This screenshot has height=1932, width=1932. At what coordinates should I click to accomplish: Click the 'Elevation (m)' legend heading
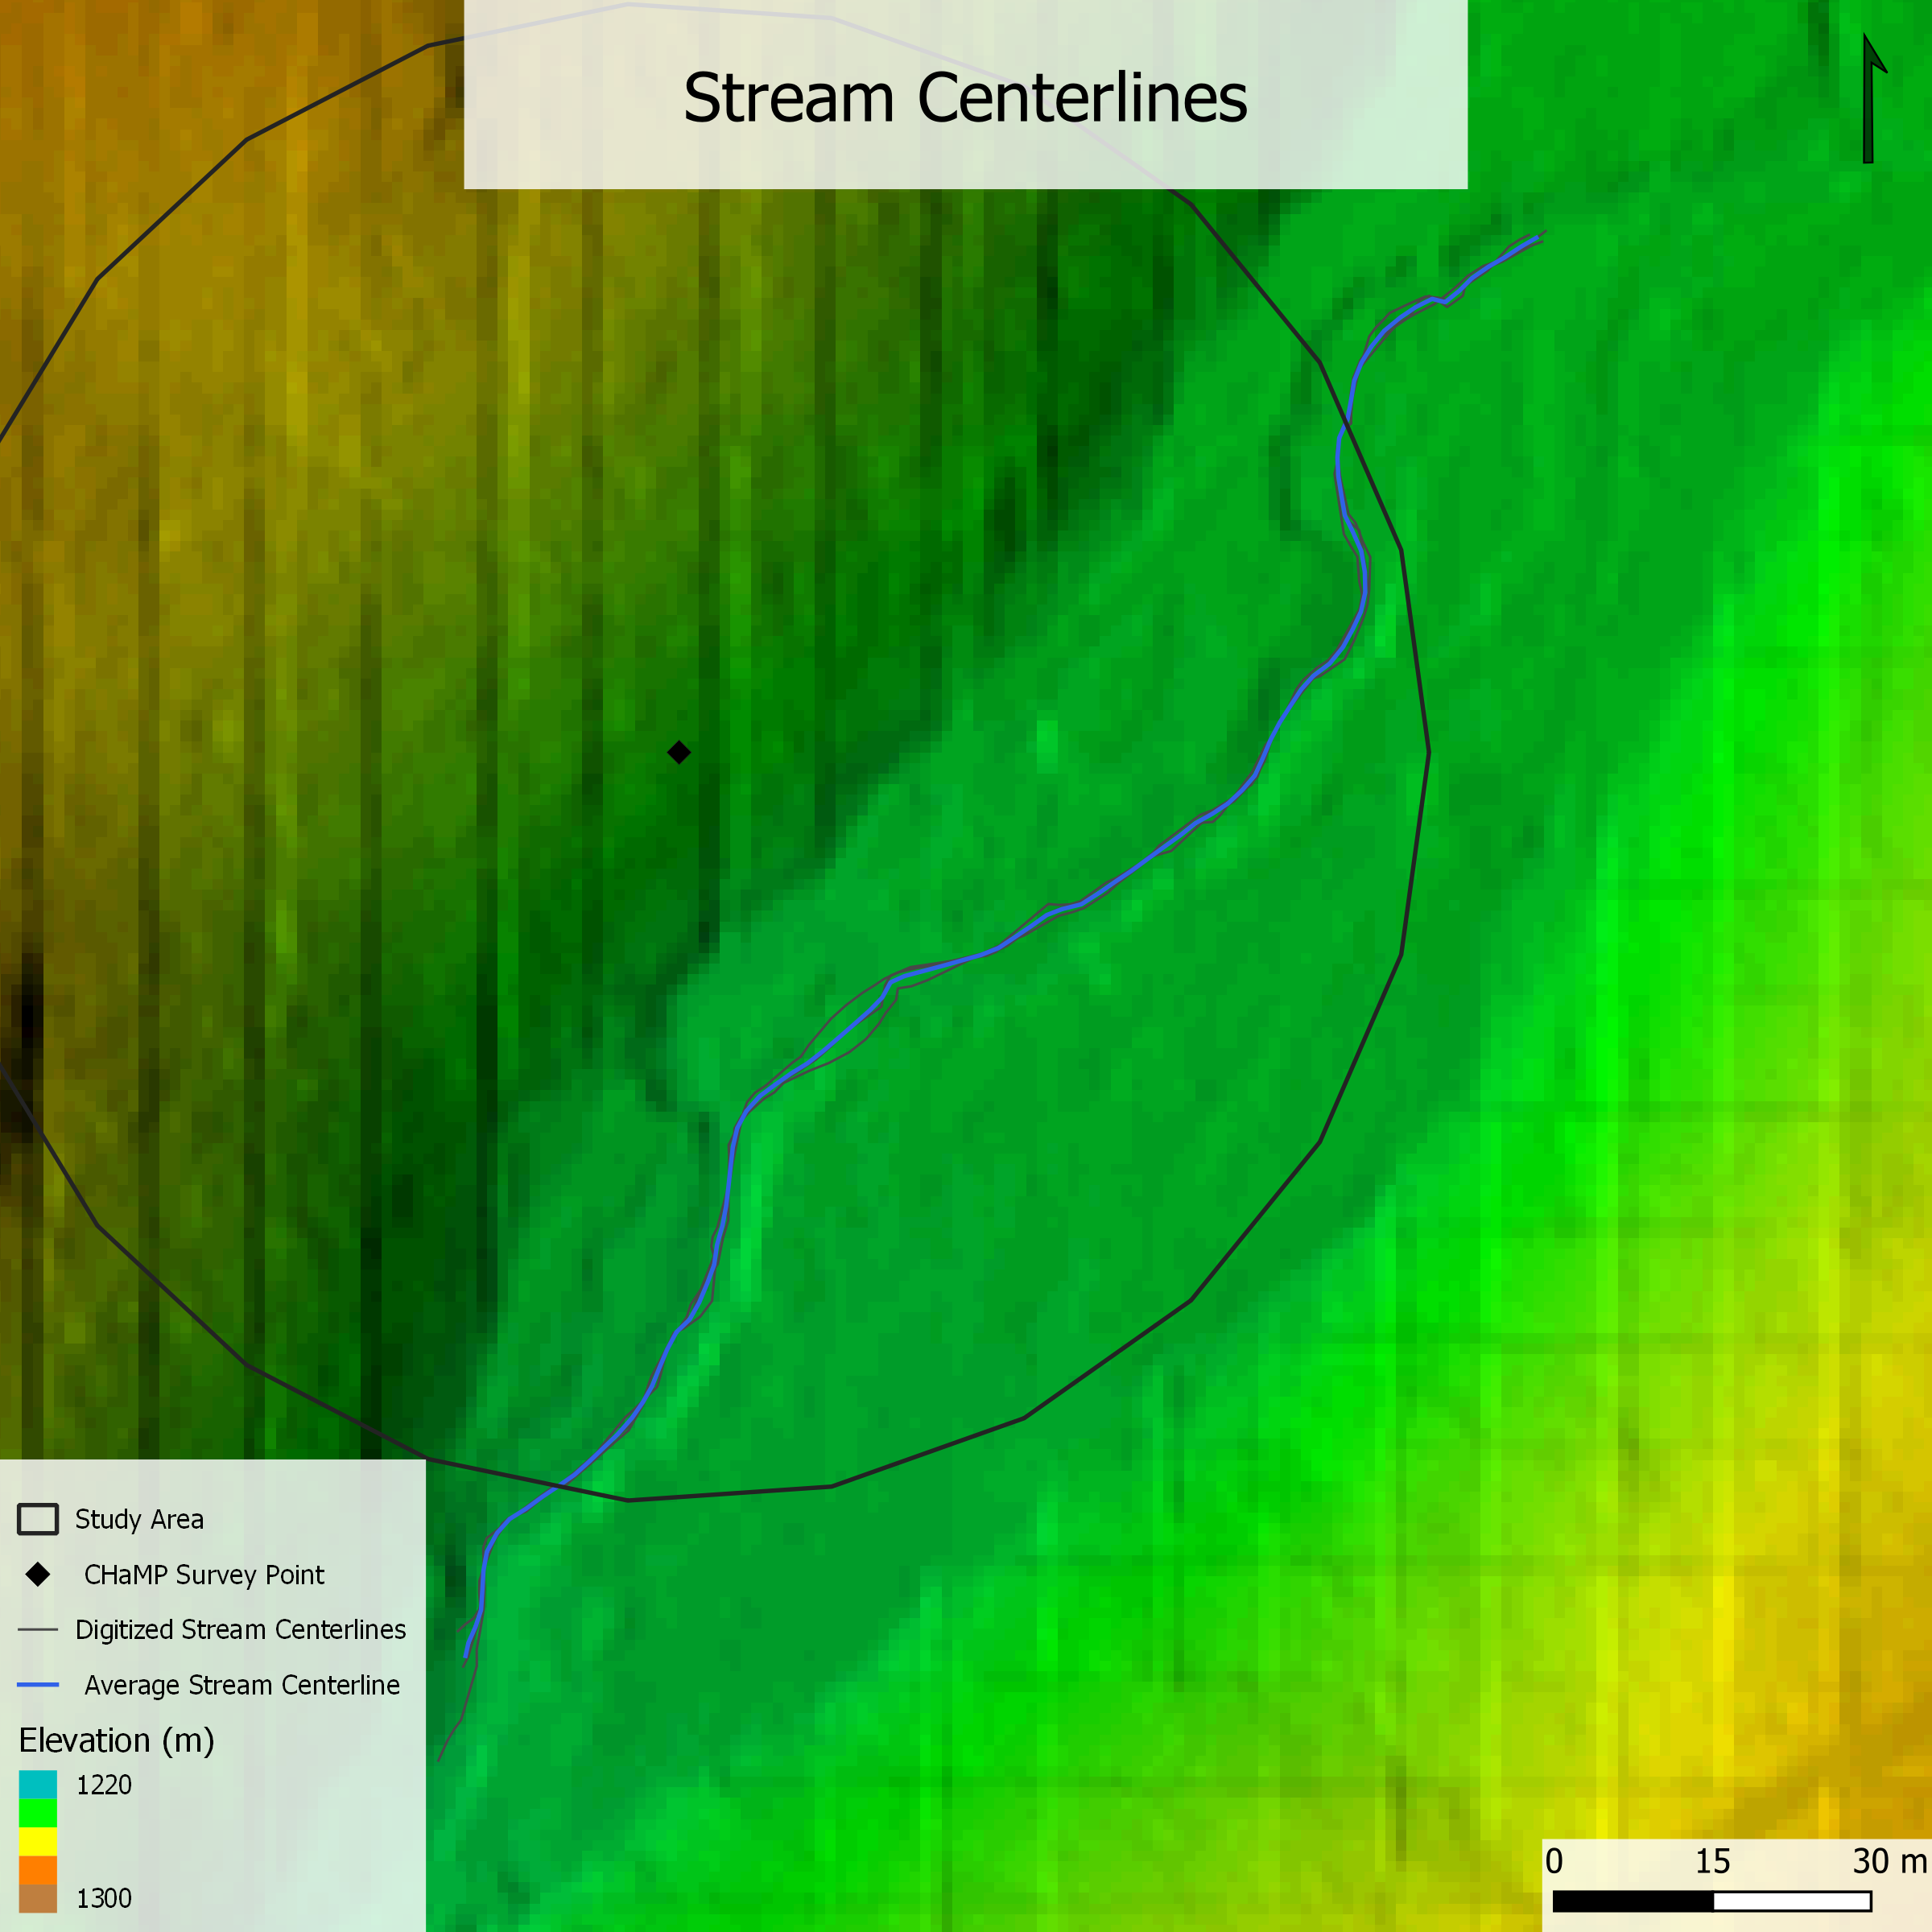[x=116, y=1740]
